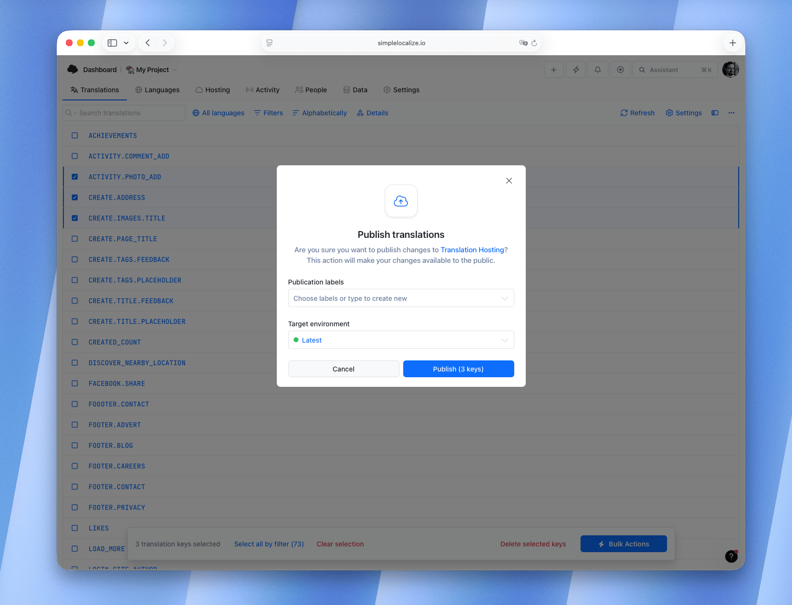The width and height of the screenshot is (792, 605).
Task: Click the lightning quick actions icon
Action: click(575, 69)
